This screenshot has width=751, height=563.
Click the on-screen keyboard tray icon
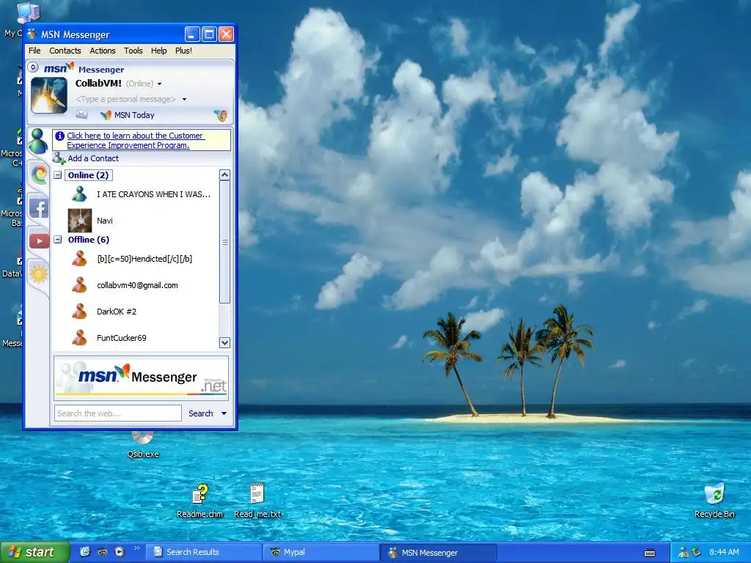650,553
